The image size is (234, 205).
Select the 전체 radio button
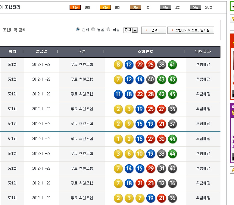[x=78, y=30]
